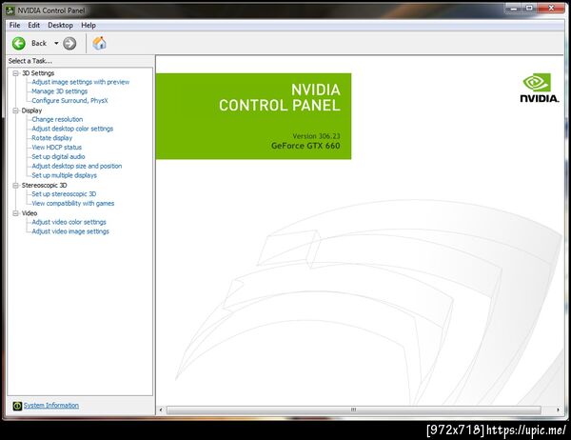Open Configure Surround, PhysX
This screenshot has height=440, width=571.
(x=69, y=101)
